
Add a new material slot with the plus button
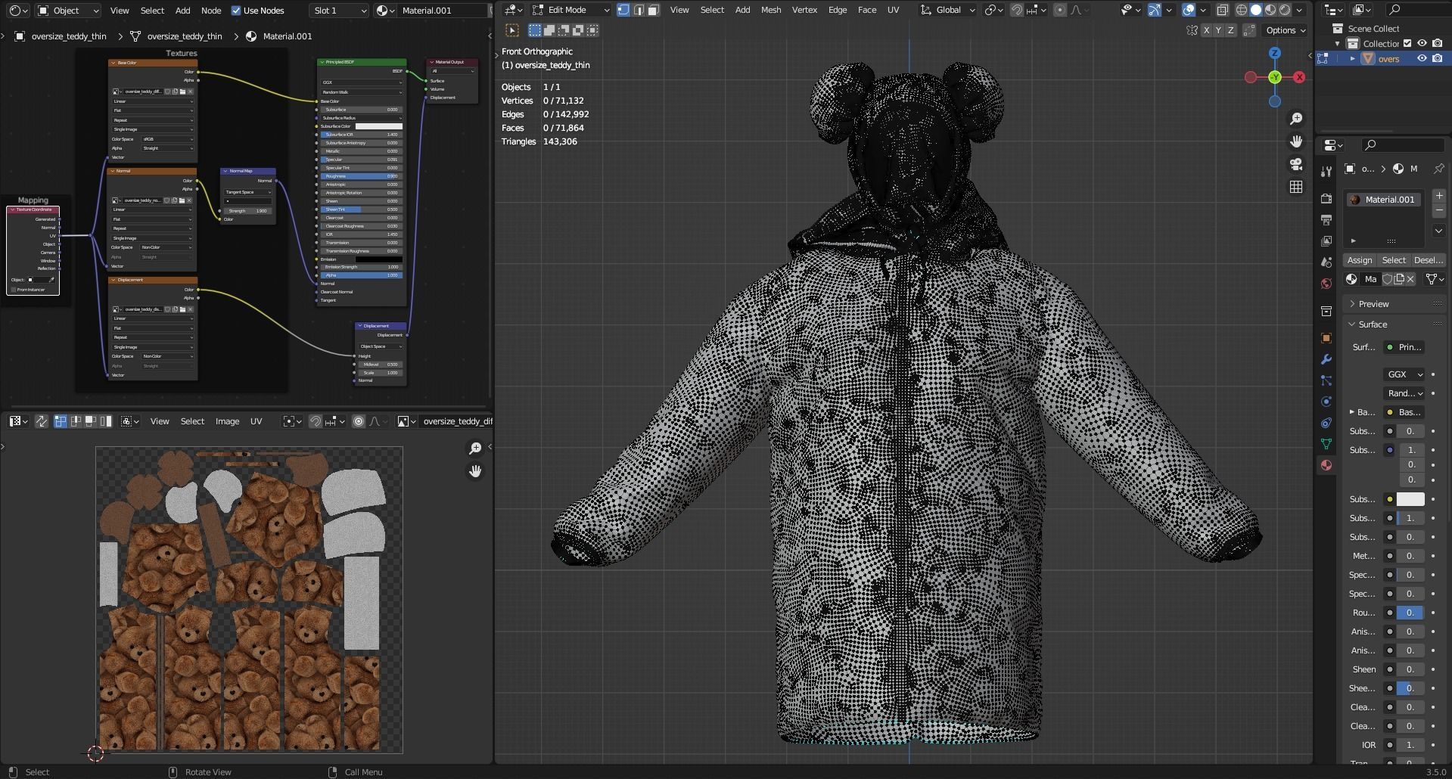(x=1439, y=196)
